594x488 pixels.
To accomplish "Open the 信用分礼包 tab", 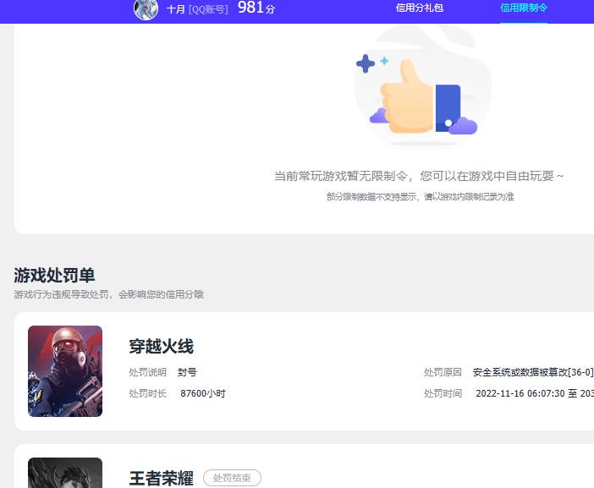I will click(x=420, y=8).
